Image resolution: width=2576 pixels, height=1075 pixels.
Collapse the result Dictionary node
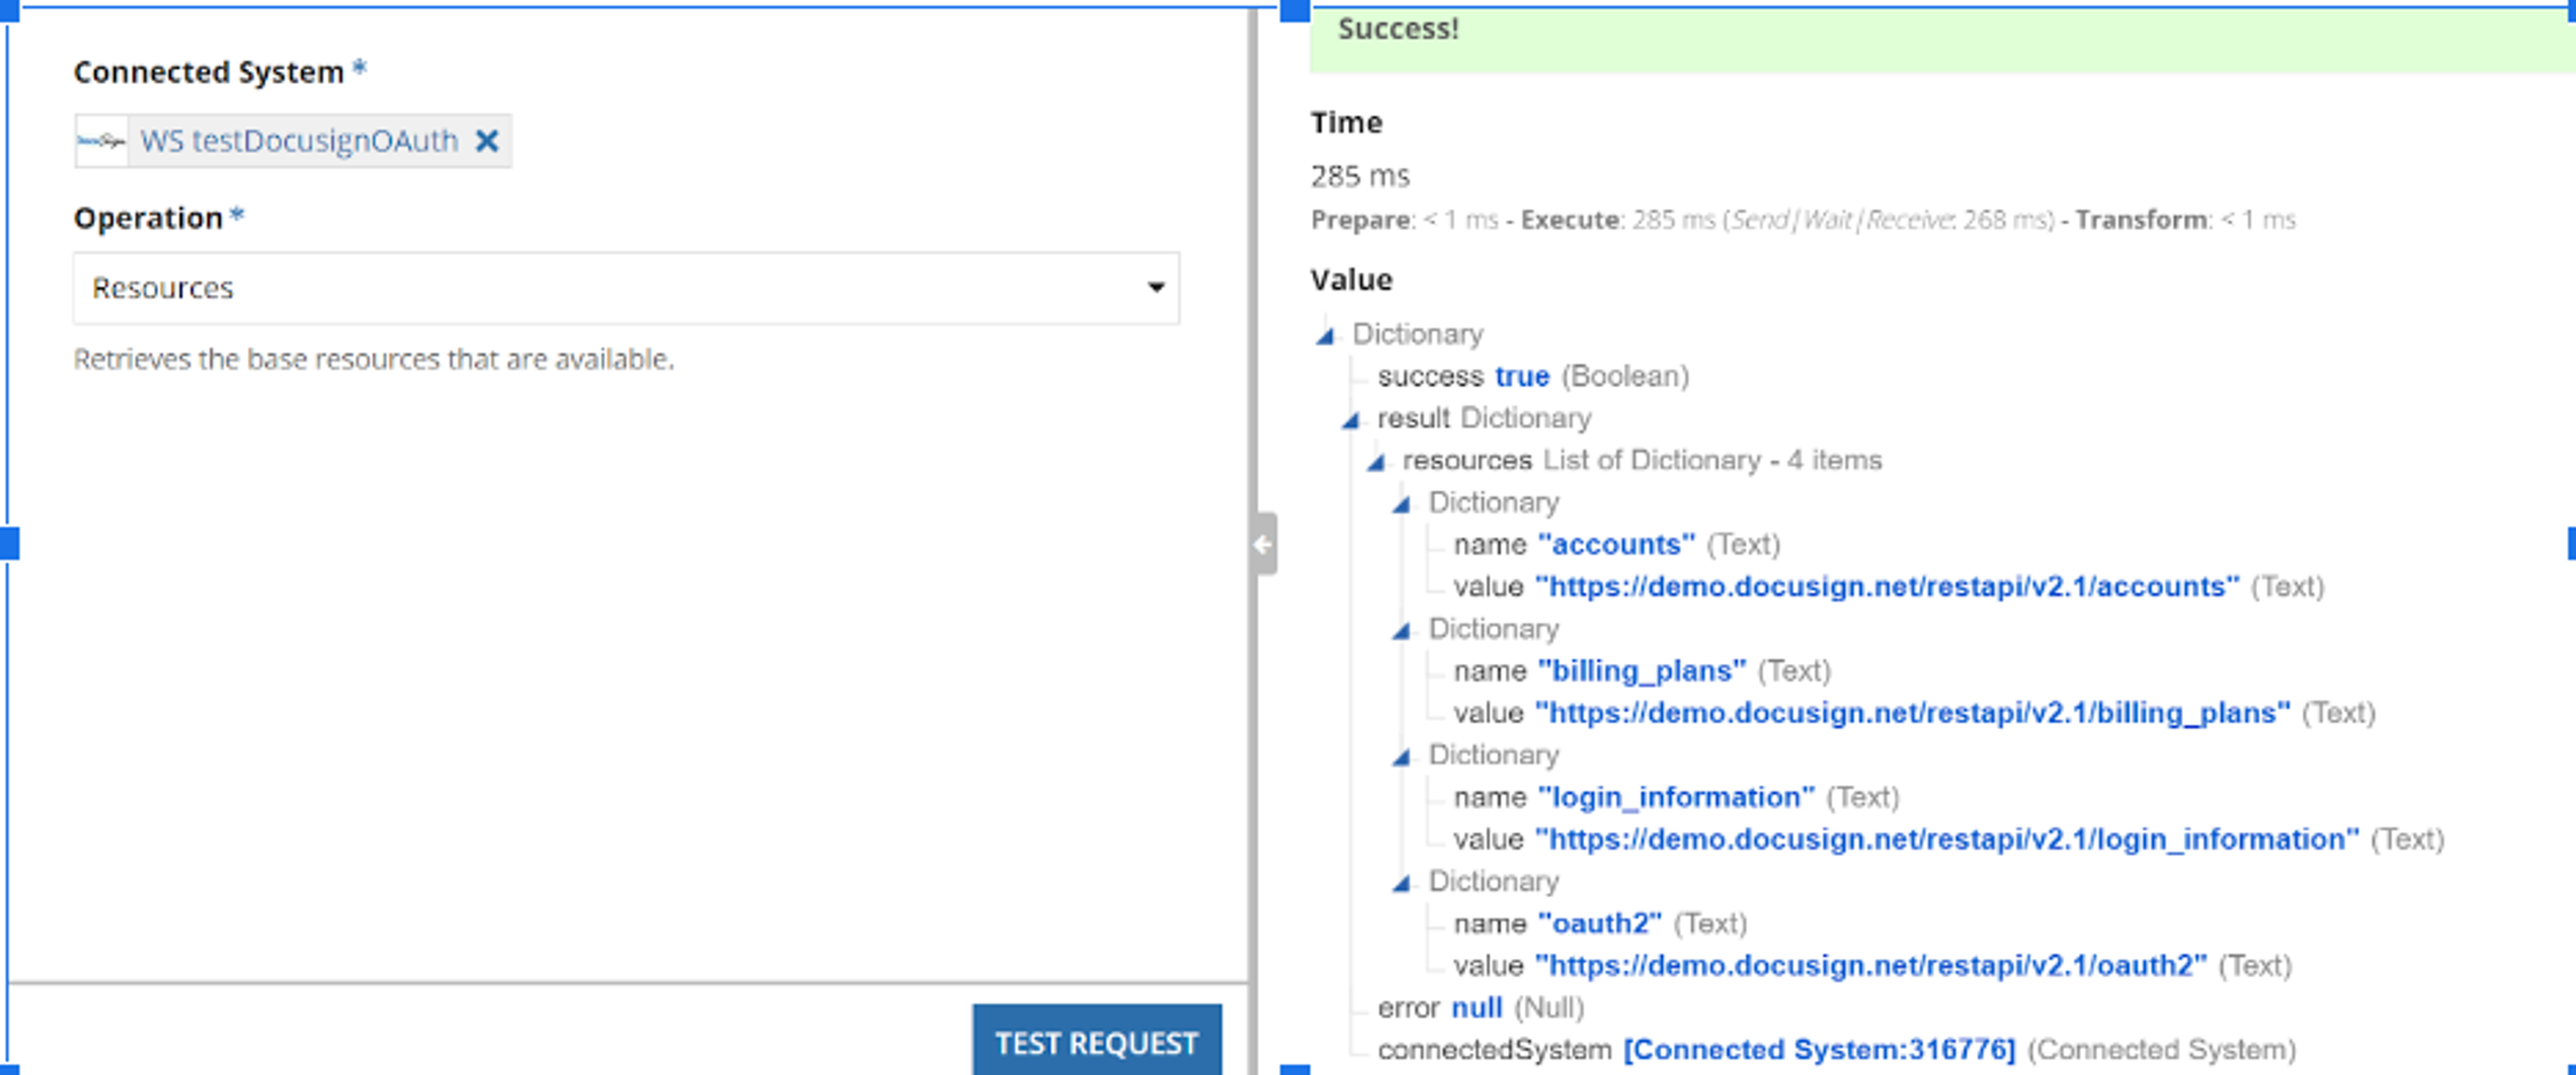click(x=1351, y=419)
